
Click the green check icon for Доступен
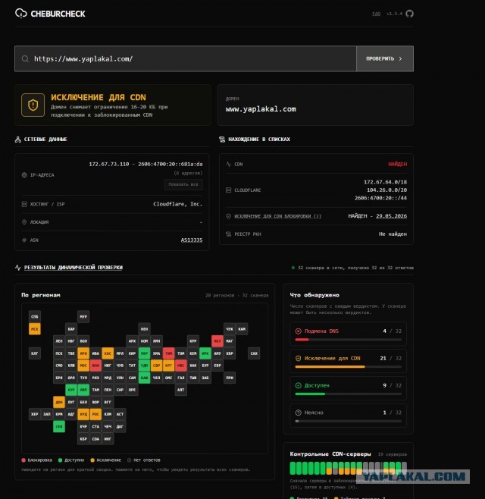coord(299,385)
